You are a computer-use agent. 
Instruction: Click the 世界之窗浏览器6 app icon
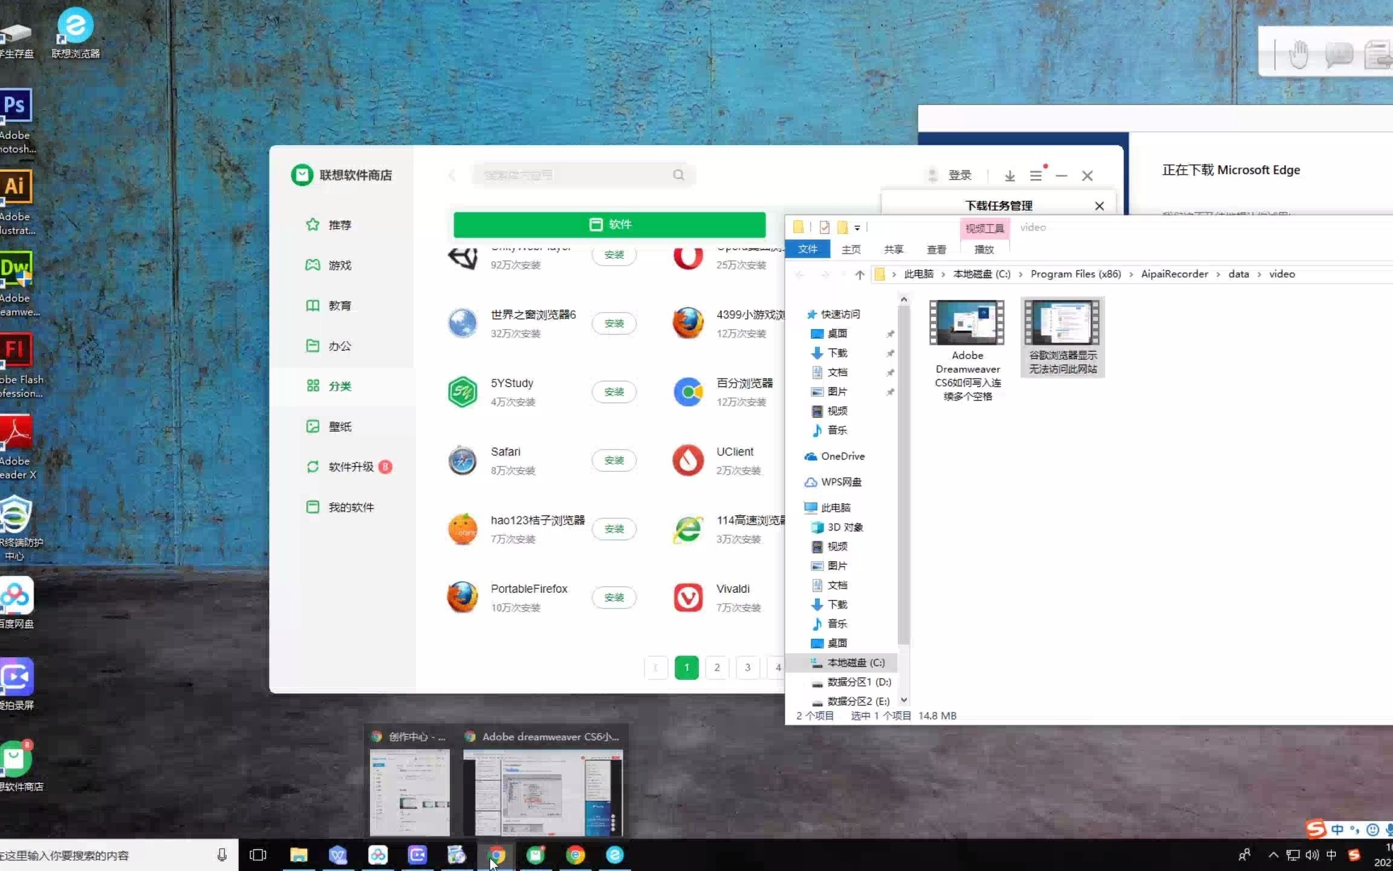(x=463, y=323)
